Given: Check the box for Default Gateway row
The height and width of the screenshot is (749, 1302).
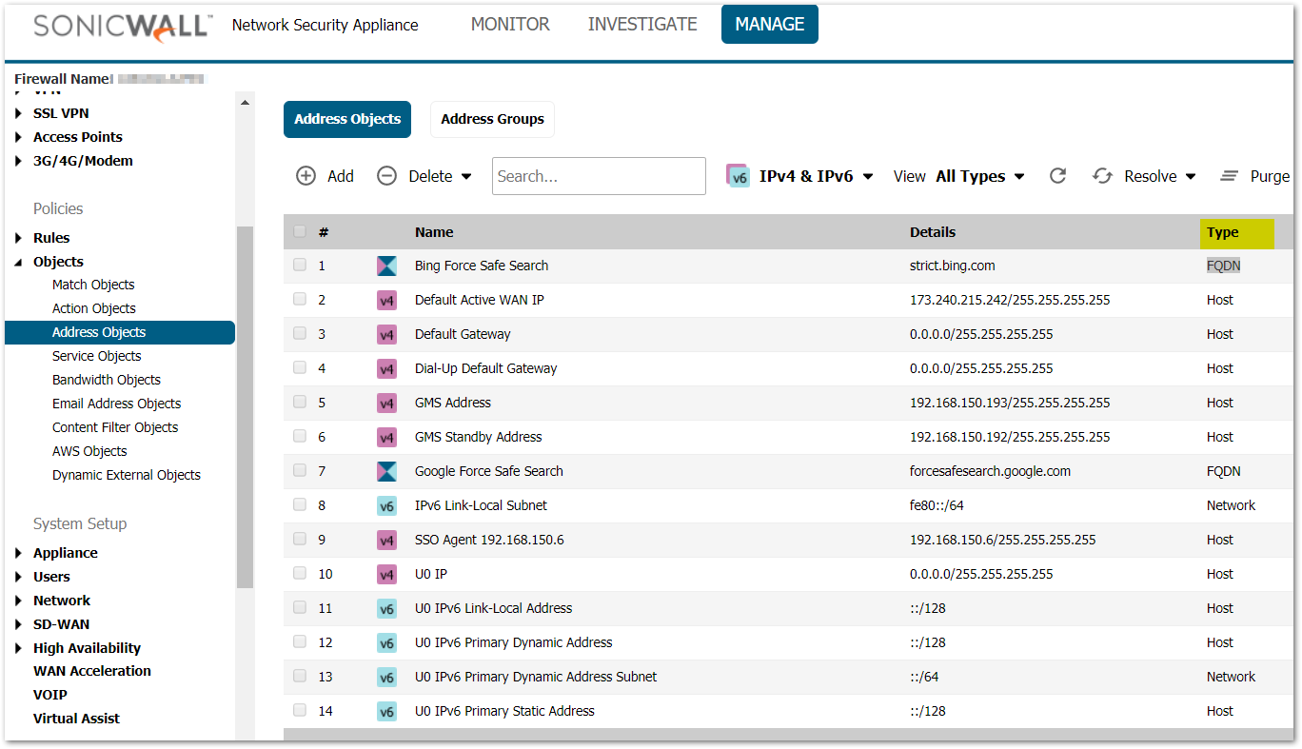Looking at the screenshot, I should (x=300, y=334).
